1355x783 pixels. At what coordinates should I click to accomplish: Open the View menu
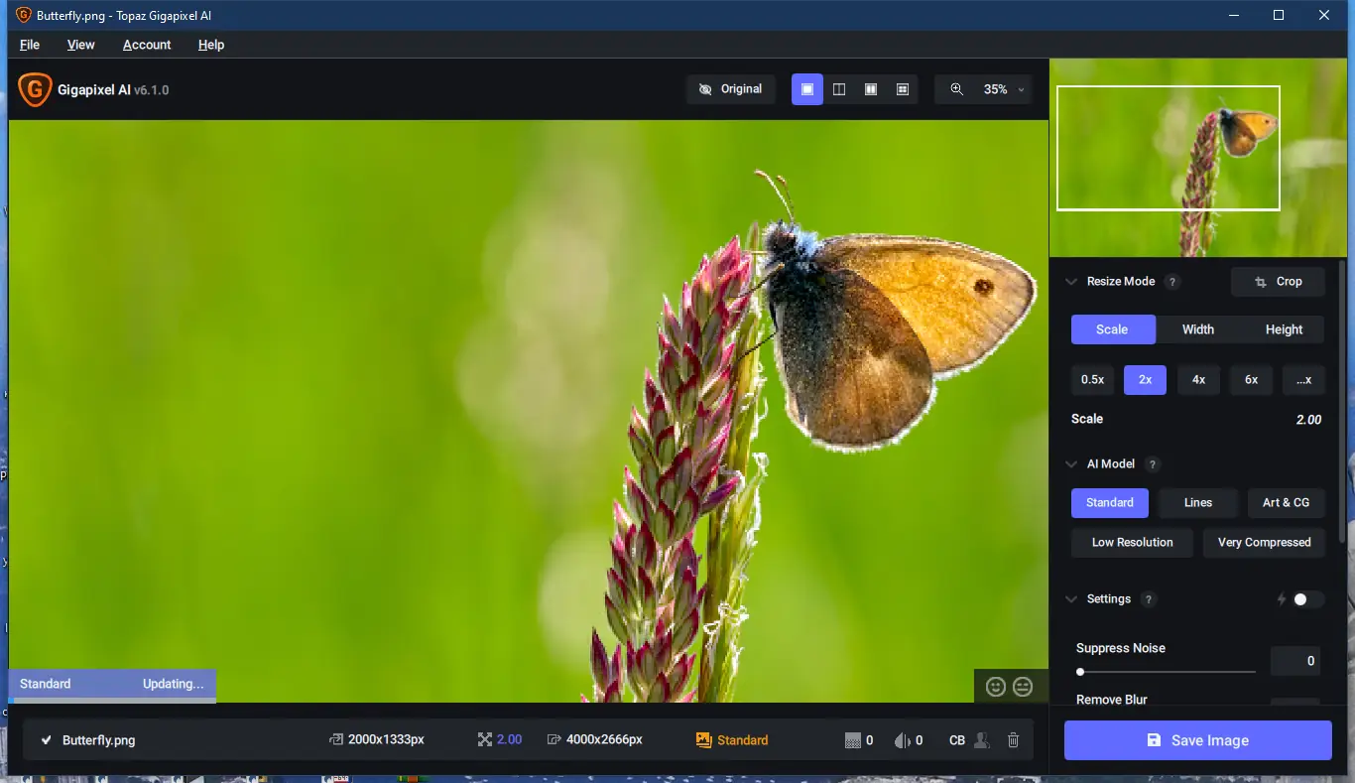coord(81,45)
